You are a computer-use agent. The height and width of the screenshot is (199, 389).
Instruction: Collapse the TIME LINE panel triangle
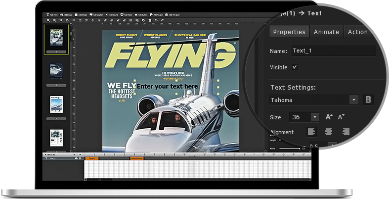[x=45, y=154]
